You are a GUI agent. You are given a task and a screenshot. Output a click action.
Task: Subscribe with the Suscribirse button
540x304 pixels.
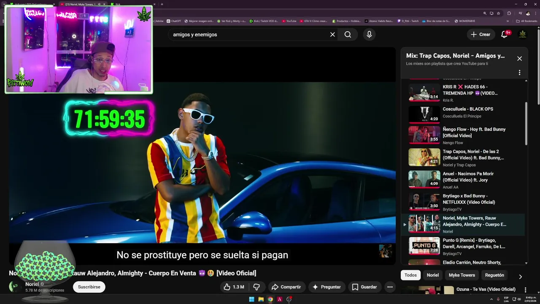tap(89, 287)
